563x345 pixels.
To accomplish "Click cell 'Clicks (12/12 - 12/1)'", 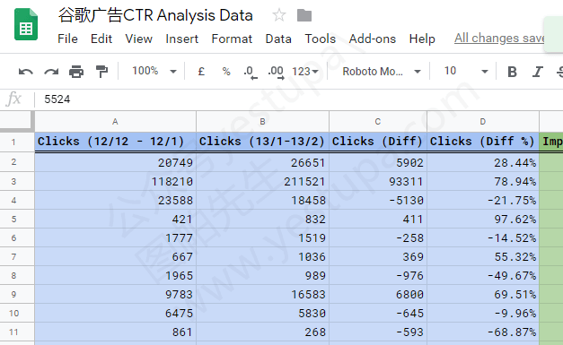I will [x=115, y=142].
